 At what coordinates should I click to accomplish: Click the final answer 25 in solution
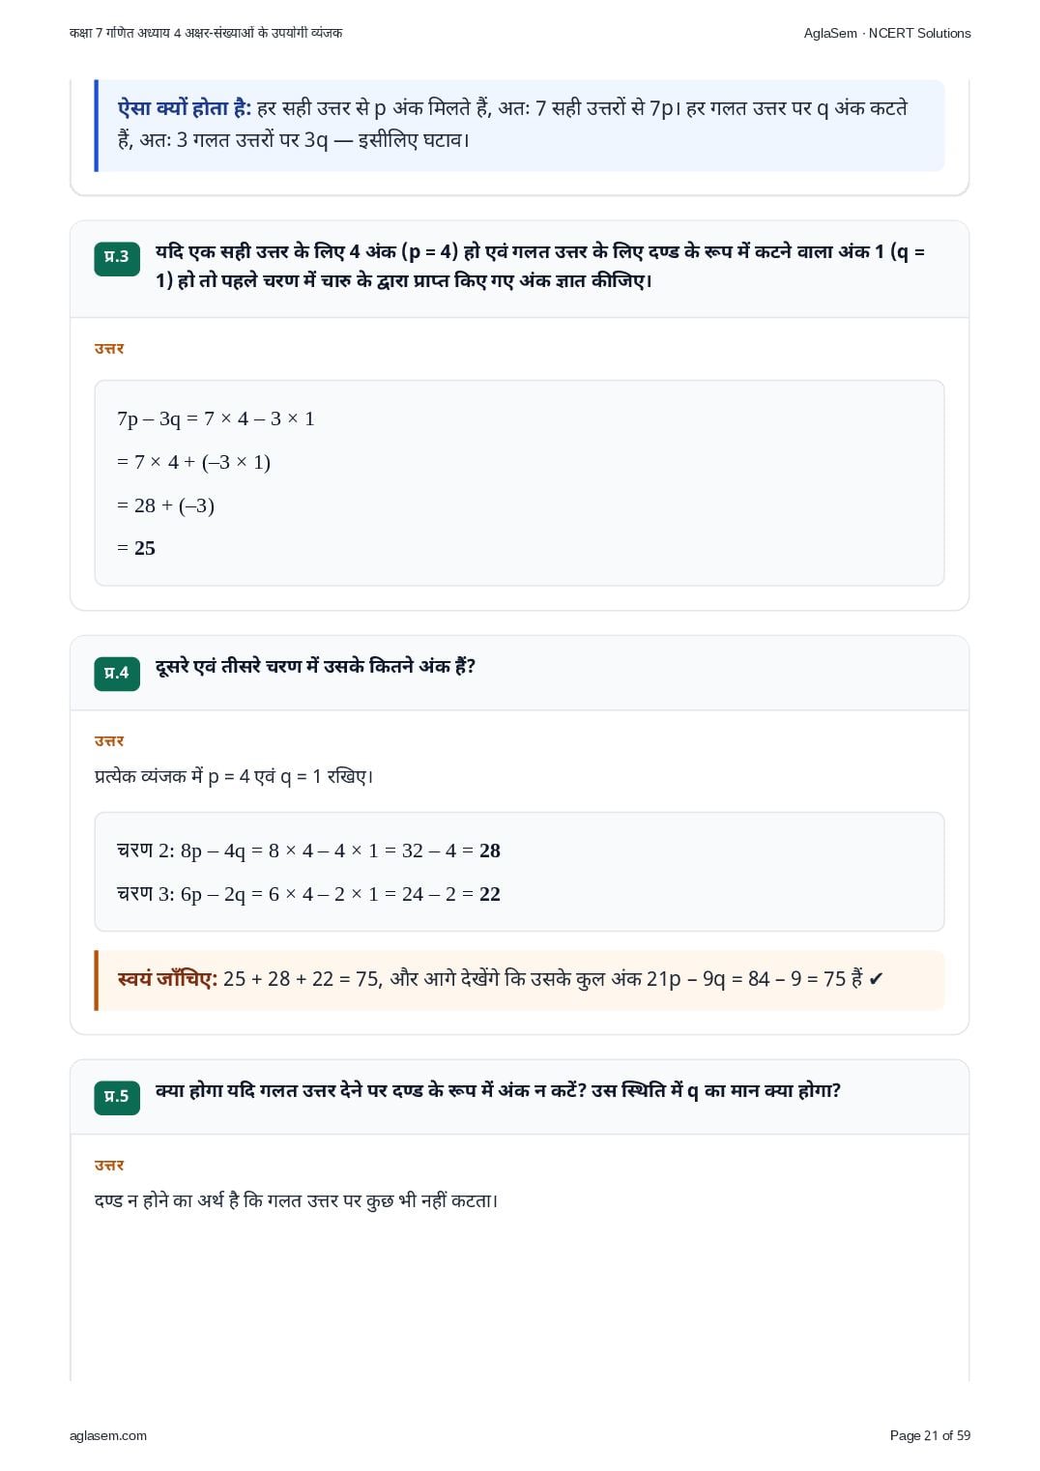(145, 548)
